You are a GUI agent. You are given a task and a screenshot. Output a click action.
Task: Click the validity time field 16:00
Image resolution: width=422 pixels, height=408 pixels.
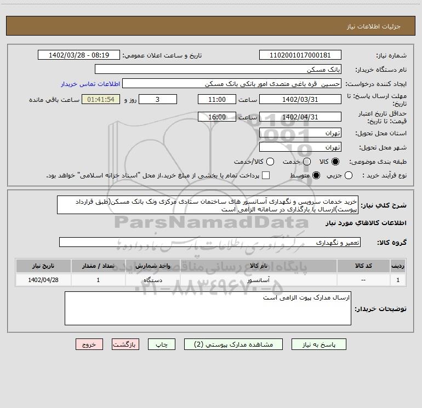217,117
